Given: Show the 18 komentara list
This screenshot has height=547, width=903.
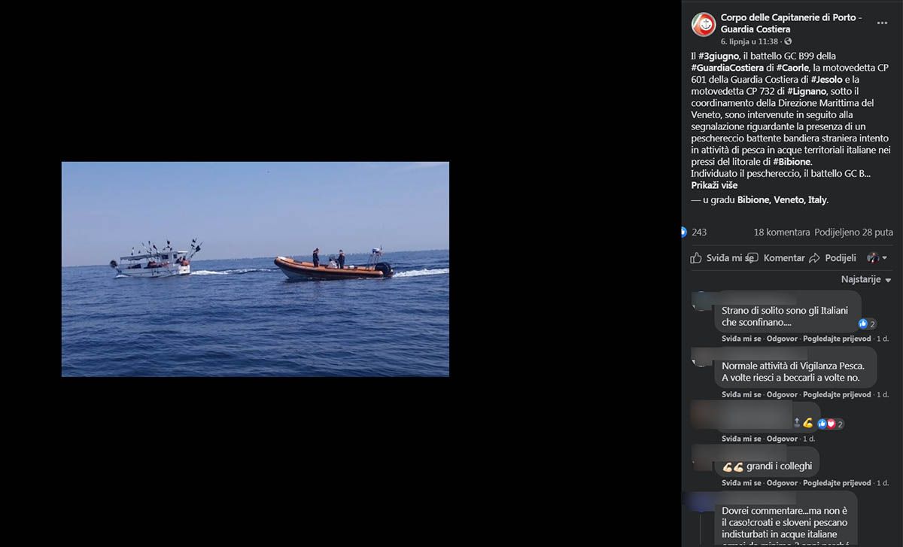Looking at the screenshot, I should (781, 232).
